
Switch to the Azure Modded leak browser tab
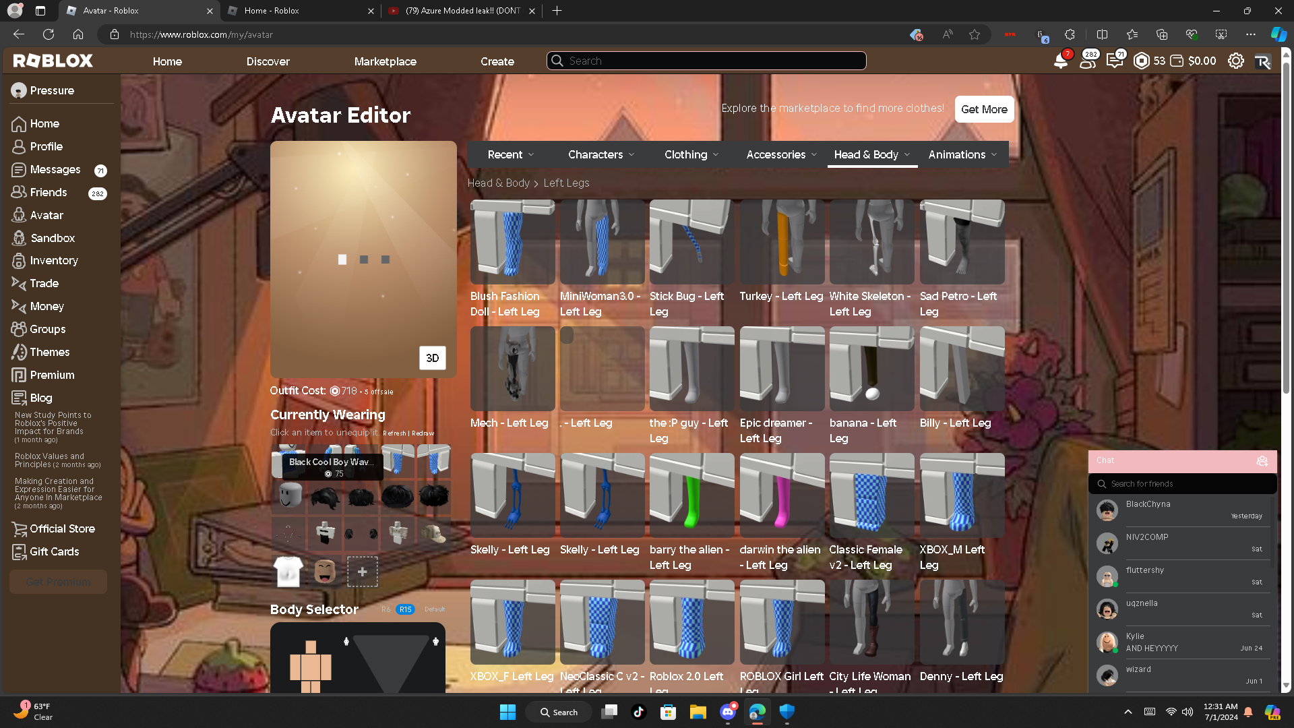click(462, 11)
